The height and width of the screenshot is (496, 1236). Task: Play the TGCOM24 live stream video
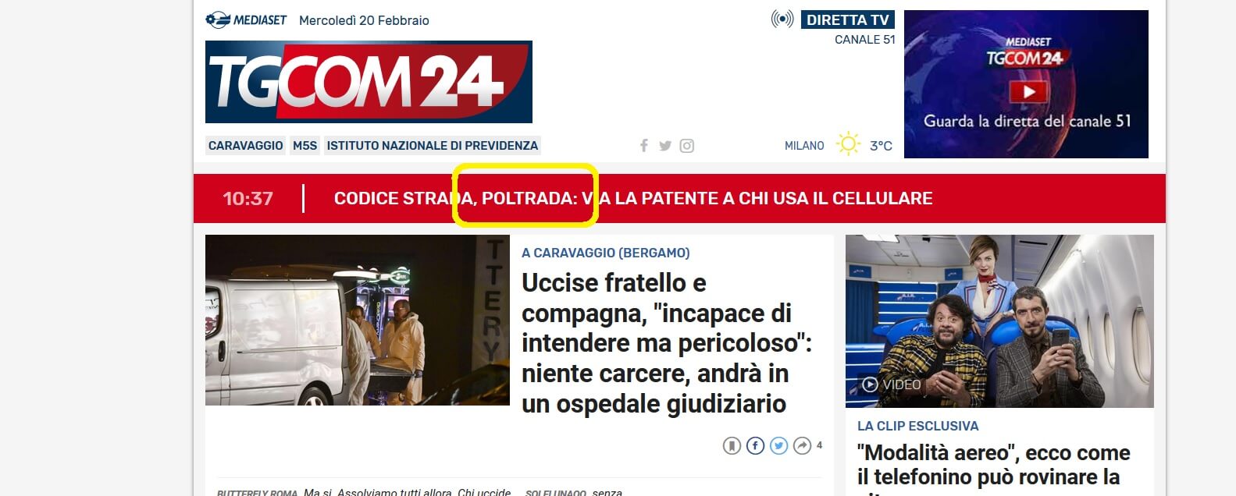(x=1028, y=92)
